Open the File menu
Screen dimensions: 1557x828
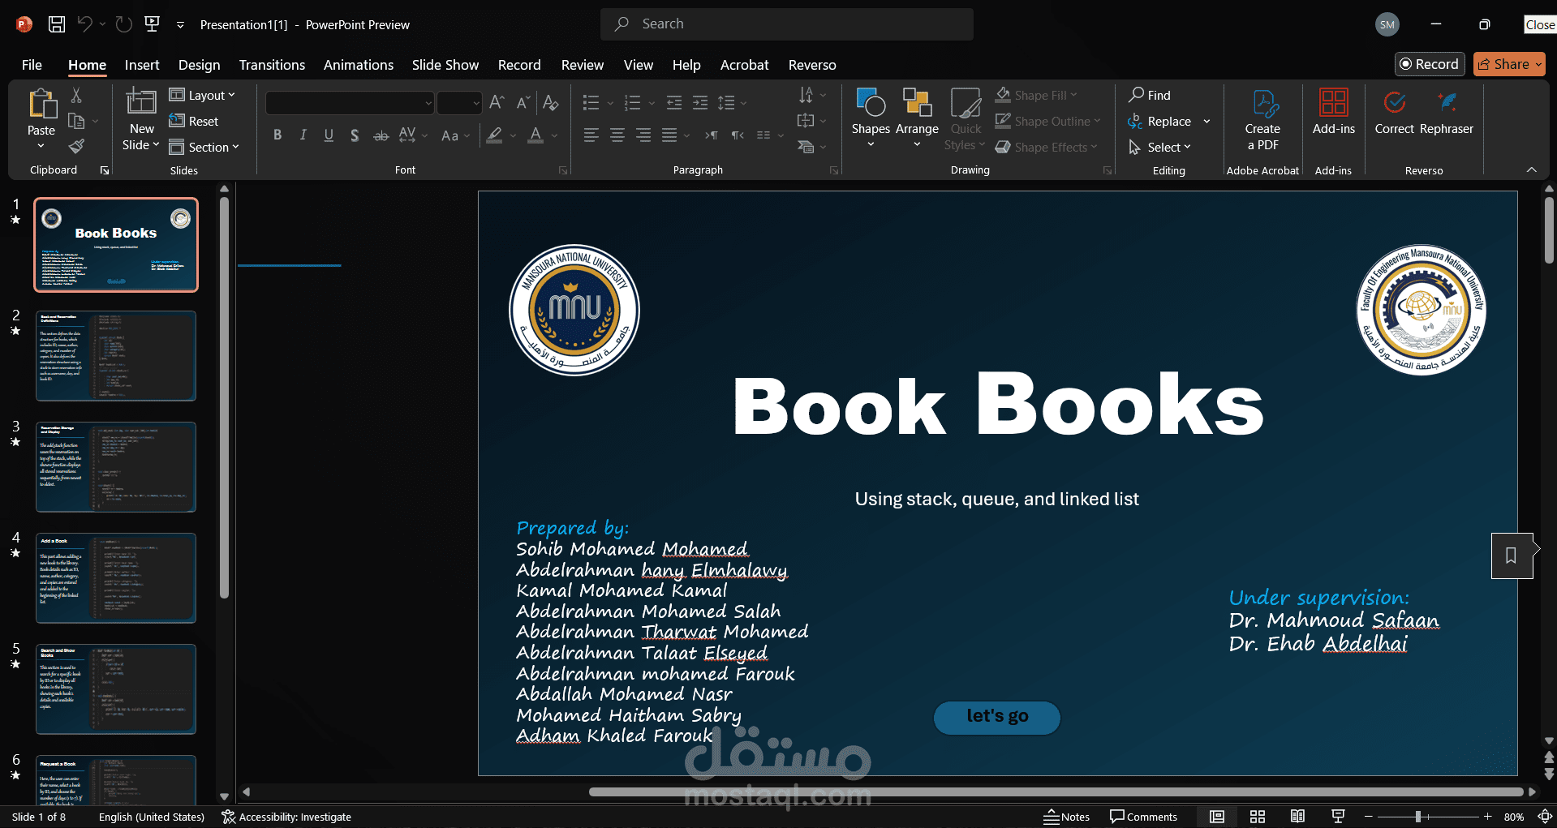coord(32,65)
